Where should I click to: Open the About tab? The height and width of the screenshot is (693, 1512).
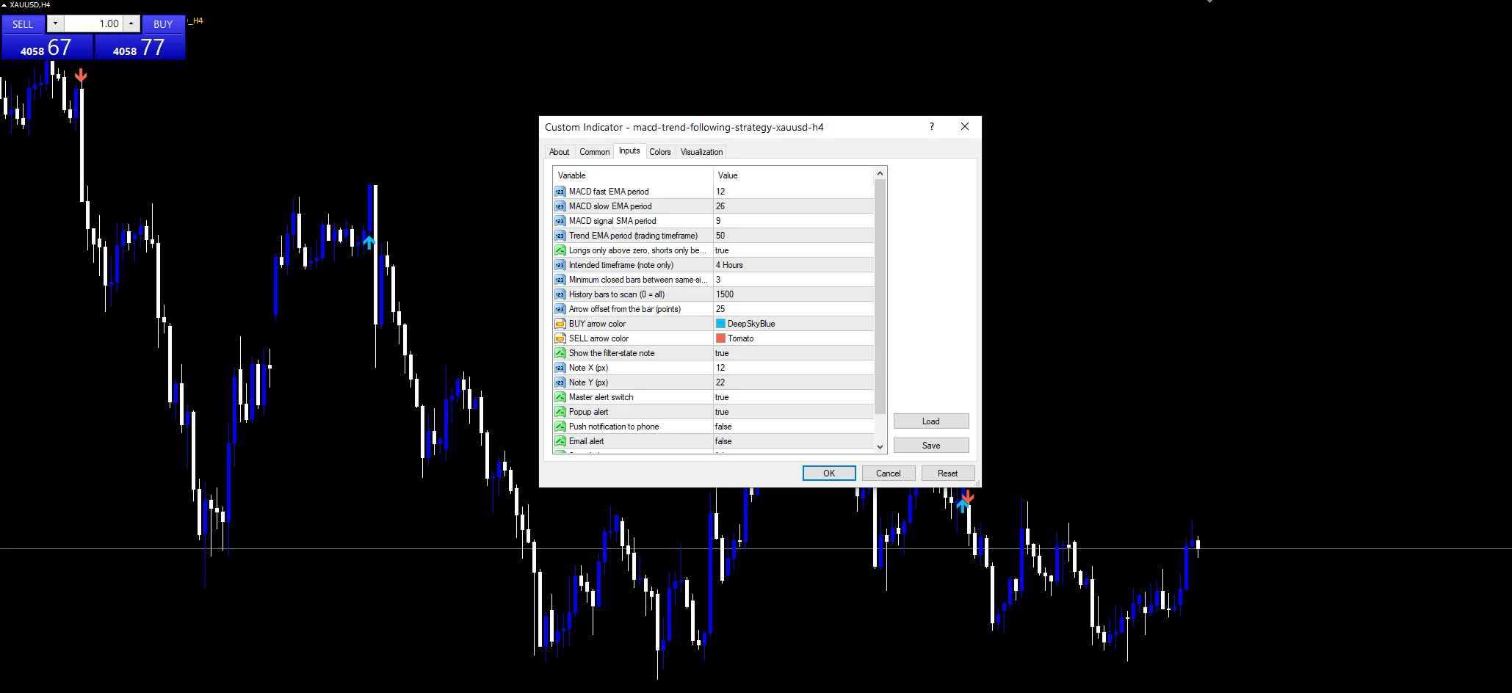click(559, 152)
